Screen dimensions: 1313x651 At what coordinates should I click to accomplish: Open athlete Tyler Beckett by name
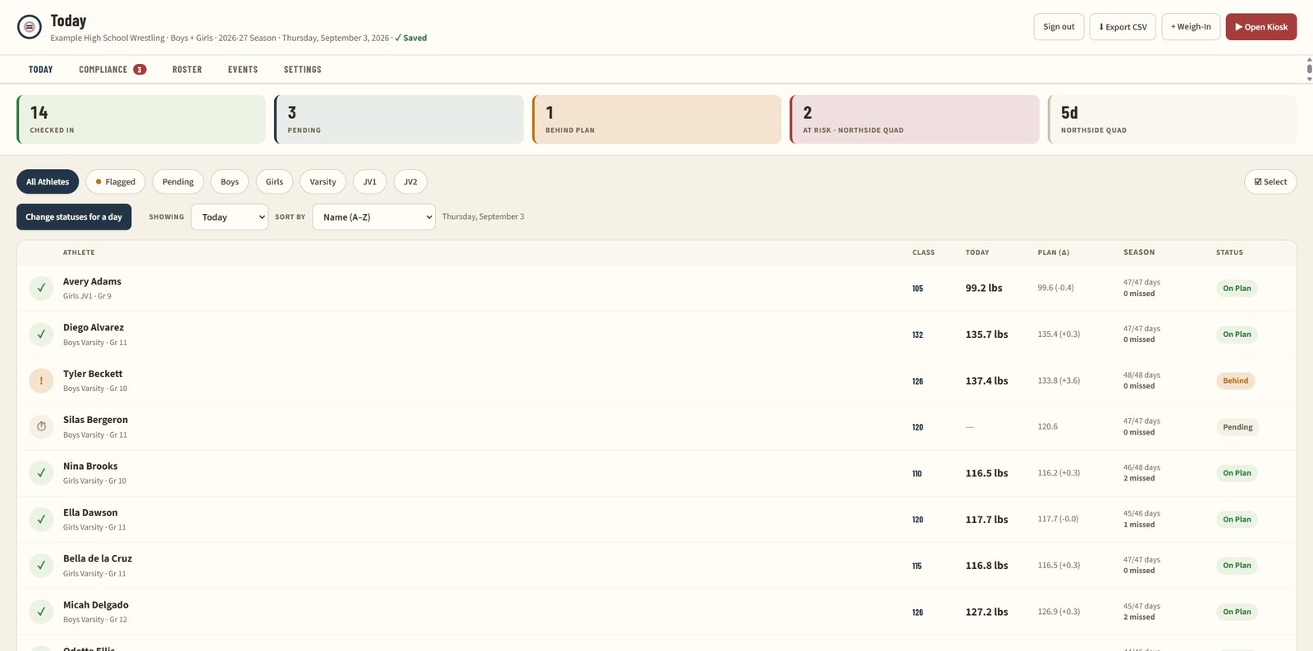tap(93, 374)
